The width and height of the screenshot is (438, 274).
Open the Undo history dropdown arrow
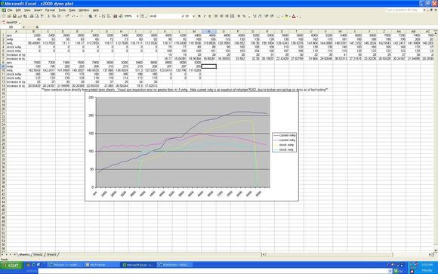click(x=77, y=16)
